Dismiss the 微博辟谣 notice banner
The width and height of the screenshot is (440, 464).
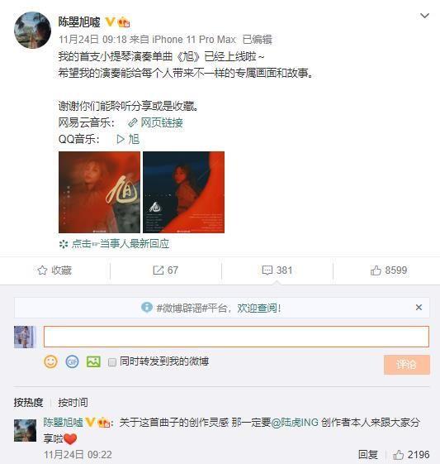(419, 308)
